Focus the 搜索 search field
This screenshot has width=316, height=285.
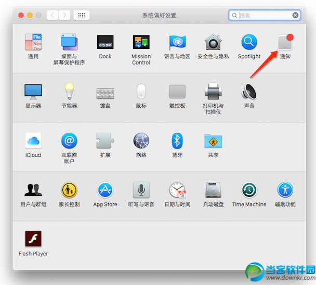click(265, 15)
